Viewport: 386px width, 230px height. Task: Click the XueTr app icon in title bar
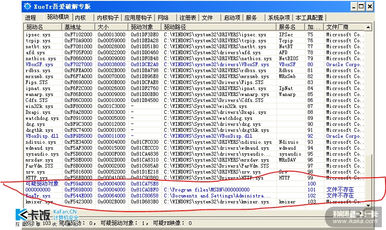pos(28,6)
